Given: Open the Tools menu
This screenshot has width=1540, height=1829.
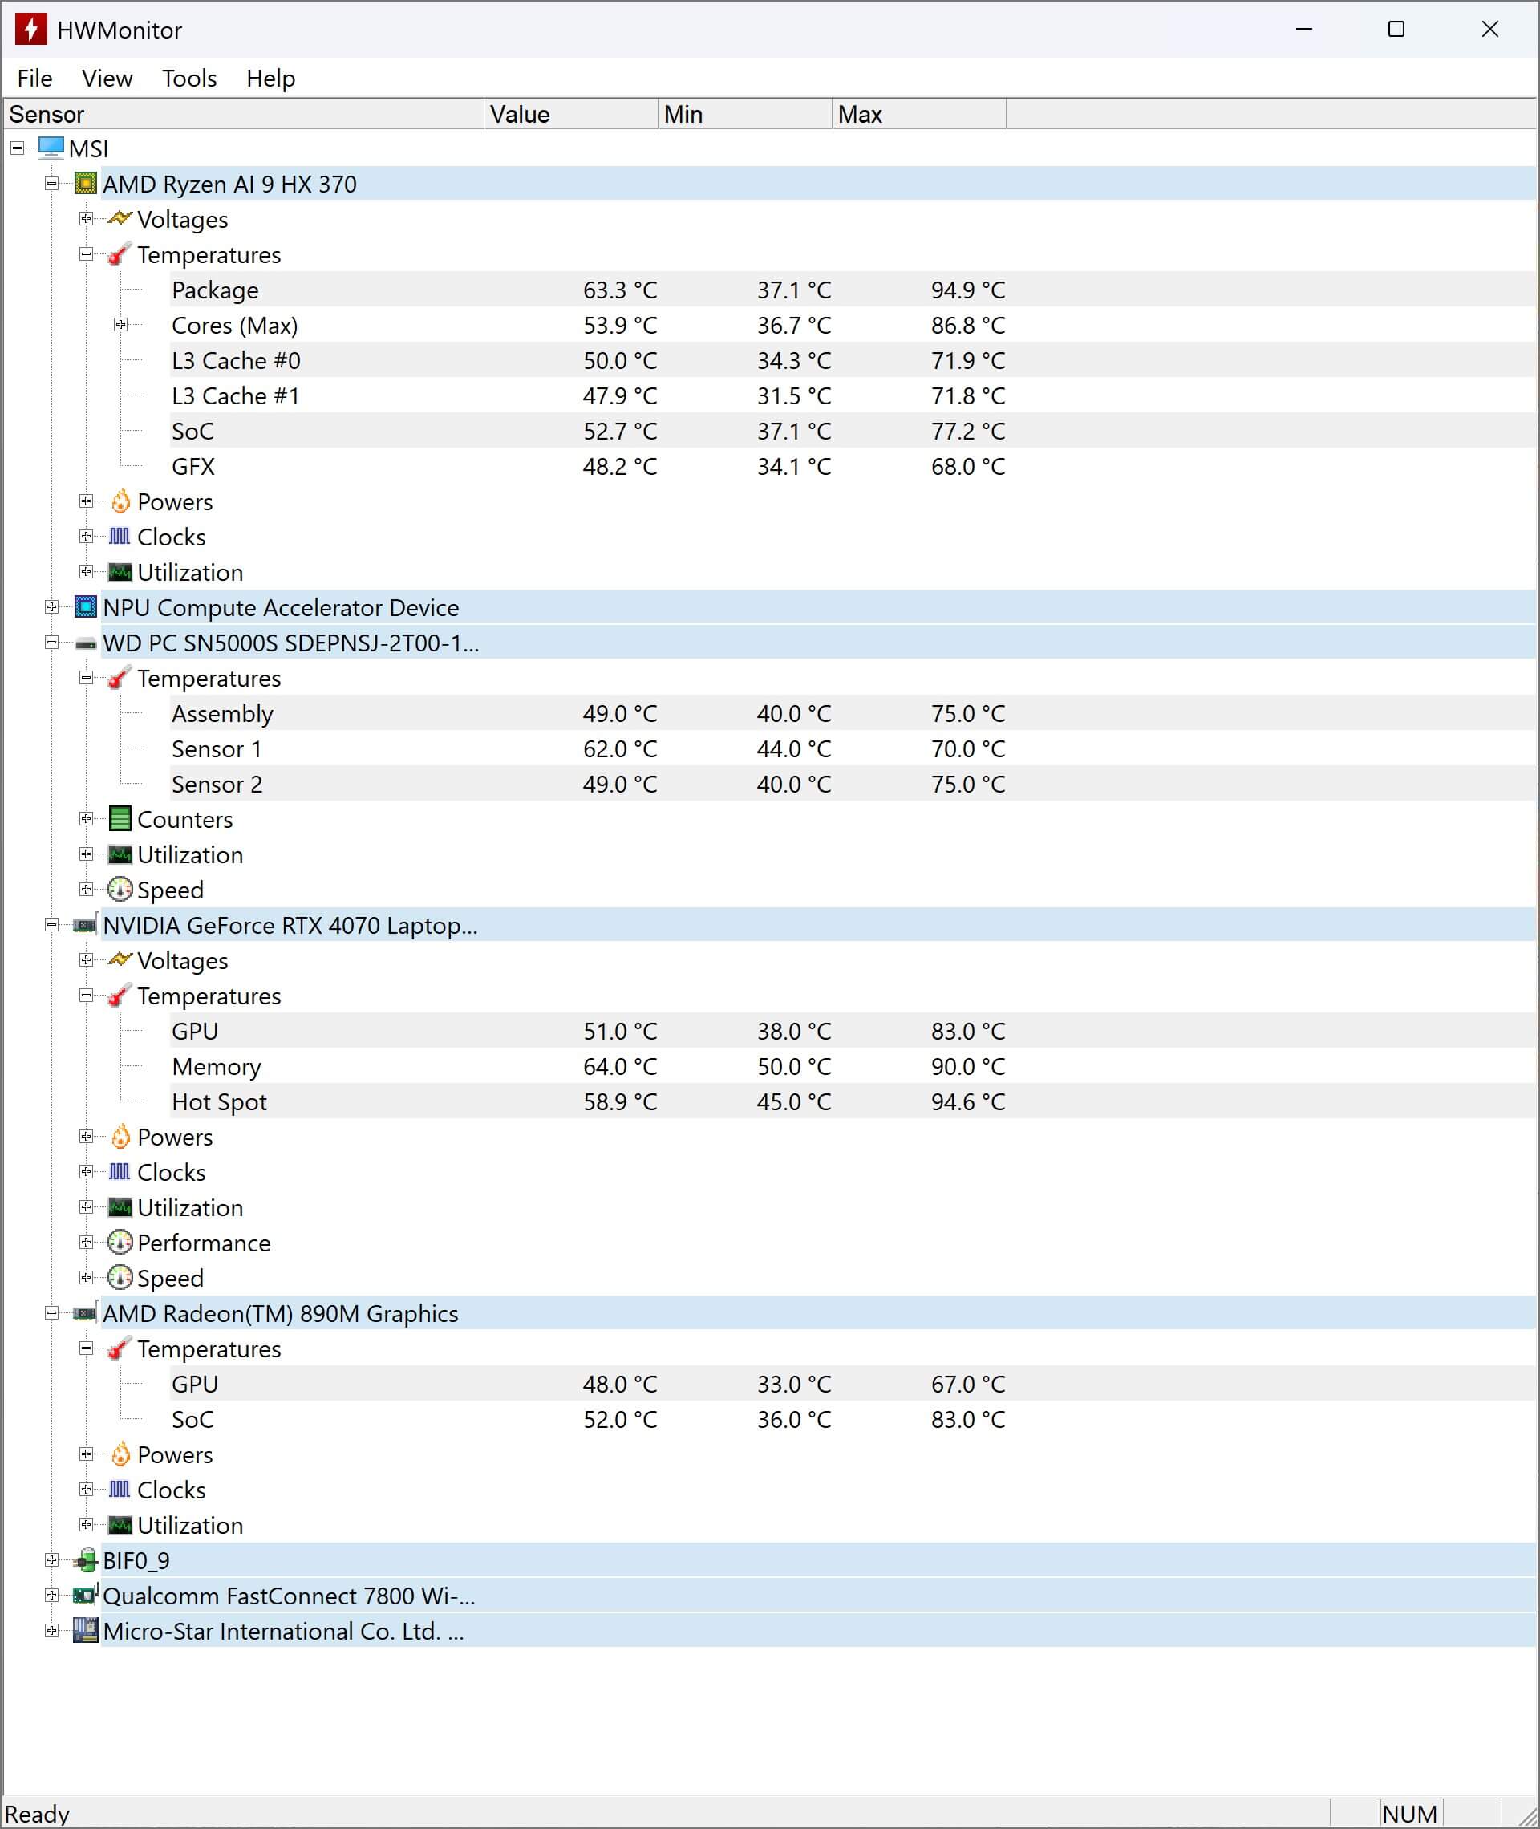Looking at the screenshot, I should (x=189, y=79).
